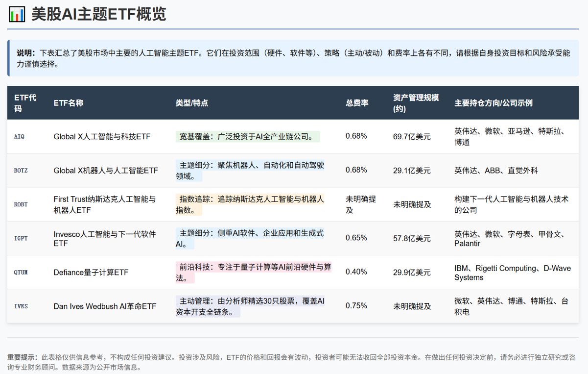588x374 pixels.
Task: Click the 57.8亿美元 asset value cell
Action: tap(412, 238)
